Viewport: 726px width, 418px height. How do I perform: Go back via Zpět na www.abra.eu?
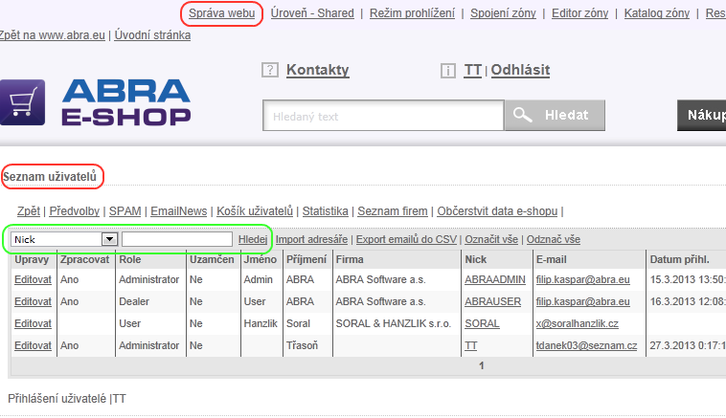(x=53, y=35)
